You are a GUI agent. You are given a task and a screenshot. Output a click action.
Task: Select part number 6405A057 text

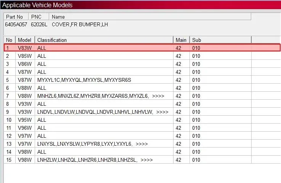pyautogui.click(x=16, y=24)
